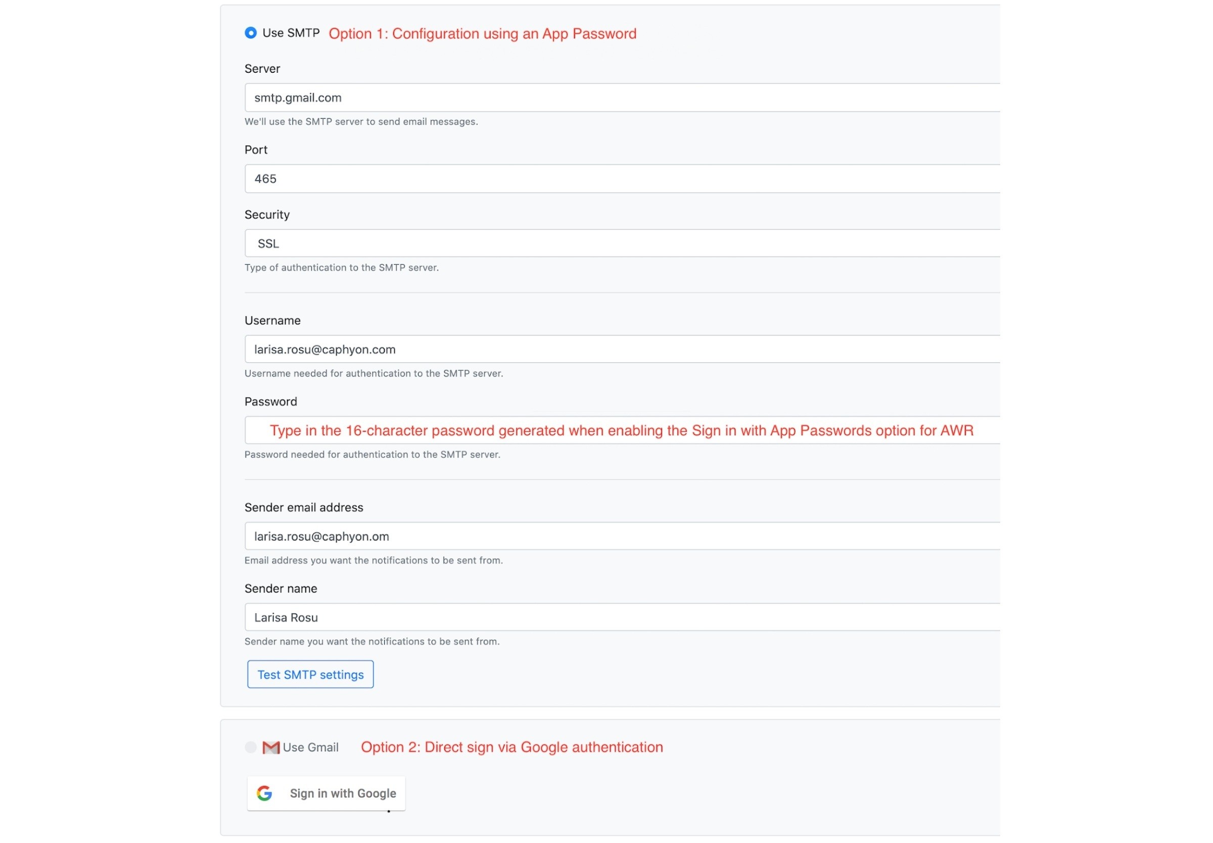1213x843 pixels.
Task: Click the Use Gmail label text
Action: pyautogui.click(x=311, y=747)
